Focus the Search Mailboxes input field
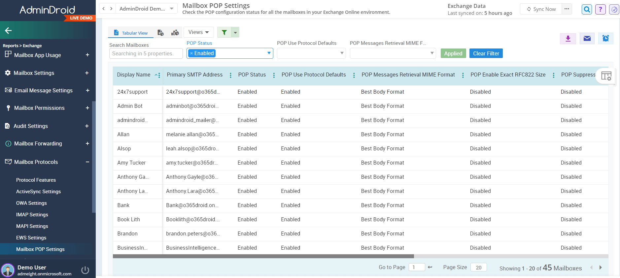The width and height of the screenshot is (620, 278). (146, 53)
